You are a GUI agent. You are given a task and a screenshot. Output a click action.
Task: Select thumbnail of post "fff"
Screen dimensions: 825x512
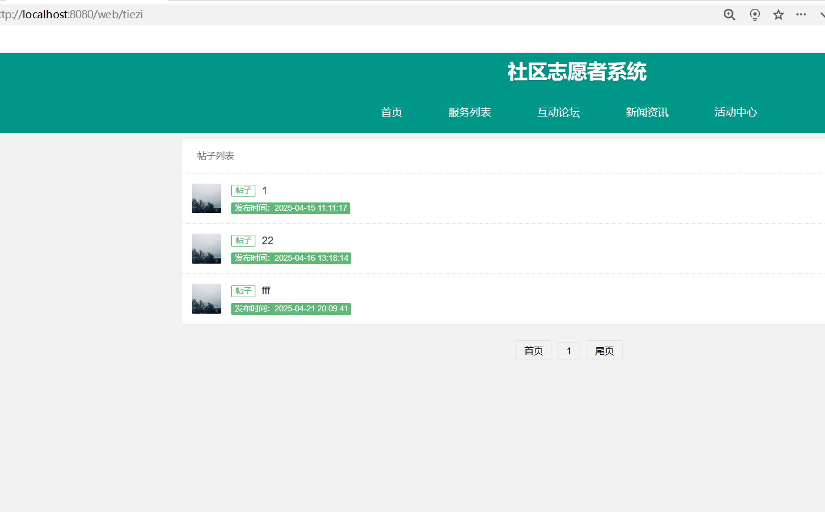pos(207,298)
